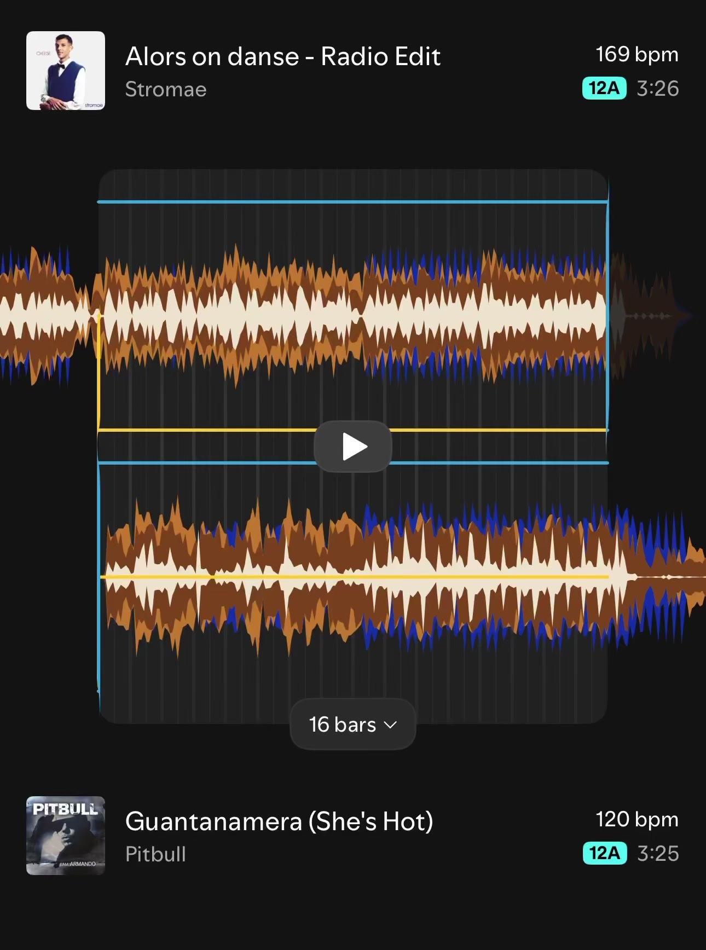
Task: Click the blue automation line above top waveform
Action: (x=353, y=202)
